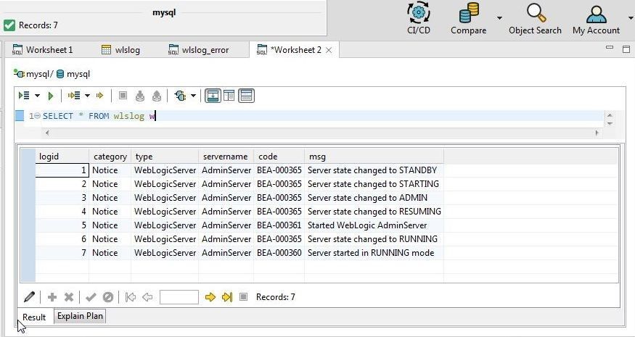Image resolution: width=635 pixels, height=337 pixels.
Task: Sort by the type column header
Action: 165,157
